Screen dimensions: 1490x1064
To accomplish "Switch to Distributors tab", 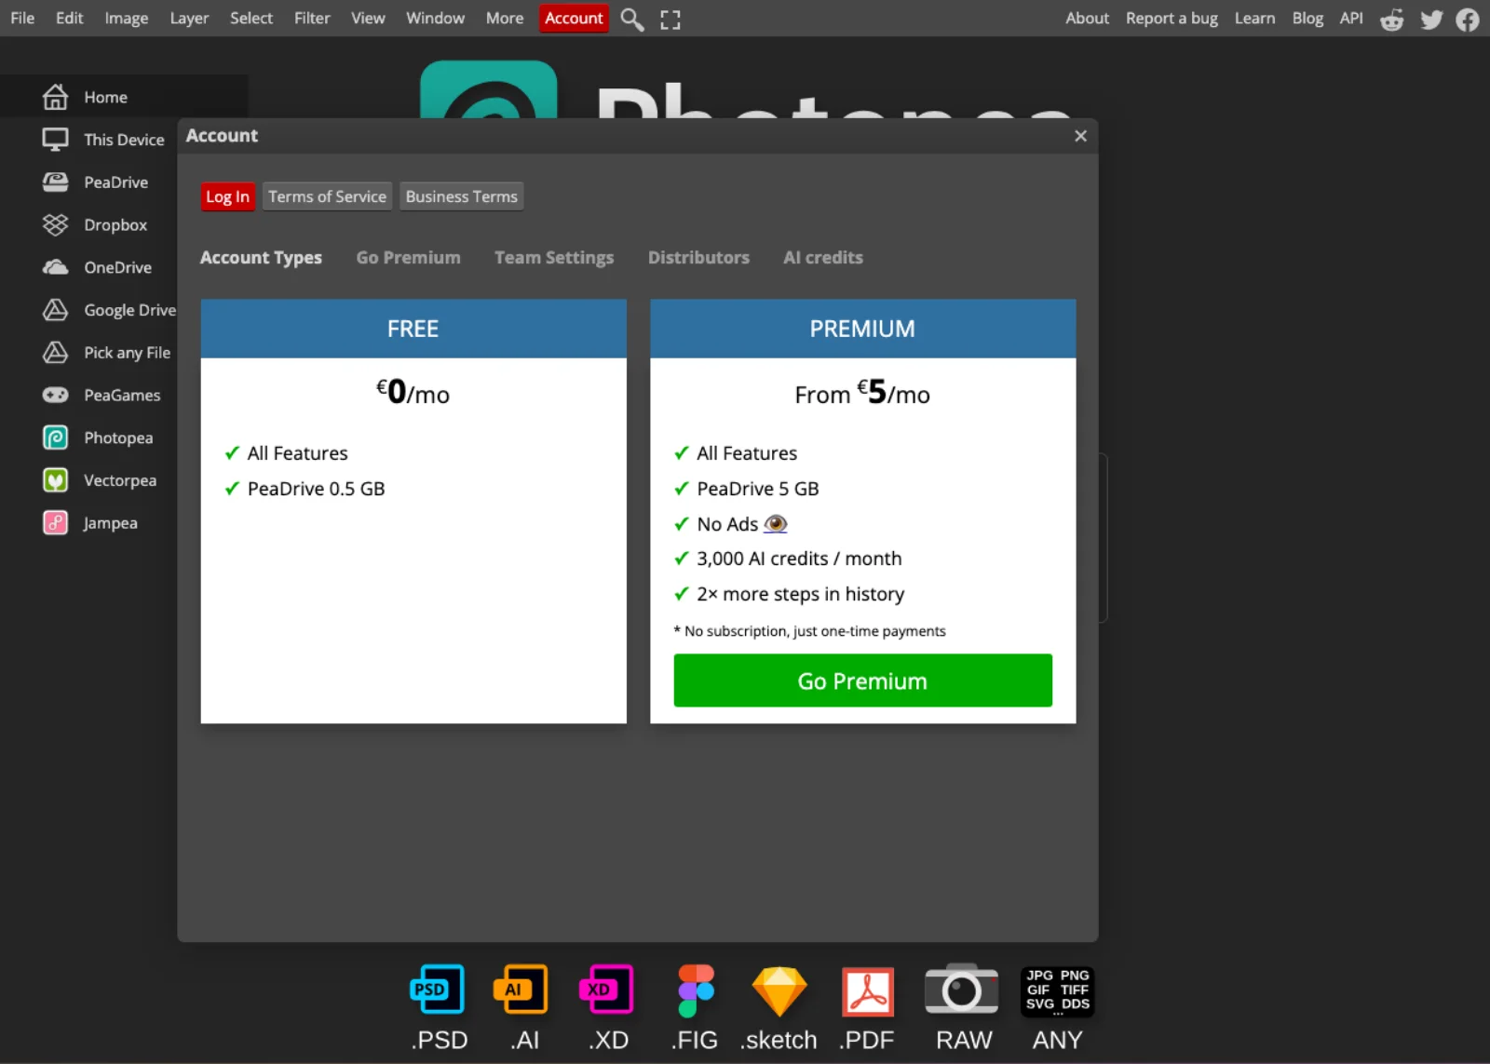I will click(698, 258).
